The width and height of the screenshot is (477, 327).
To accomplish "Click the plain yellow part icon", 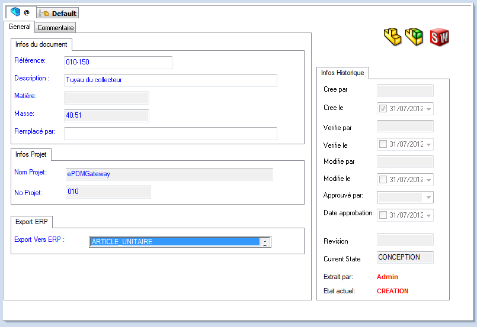I will click(x=393, y=37).
